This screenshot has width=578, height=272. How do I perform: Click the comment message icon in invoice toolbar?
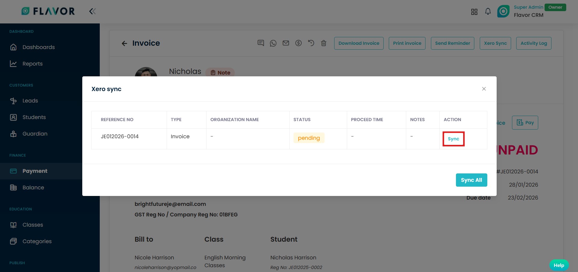tap(261, 43)
